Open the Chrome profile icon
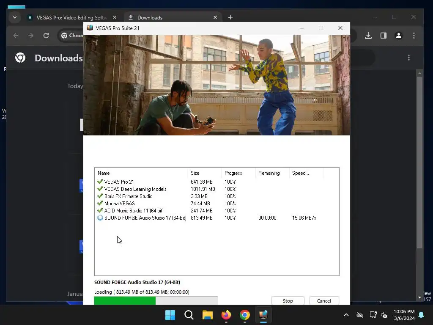This screenshot has width=433, height=325. click(x=399, y=36)
